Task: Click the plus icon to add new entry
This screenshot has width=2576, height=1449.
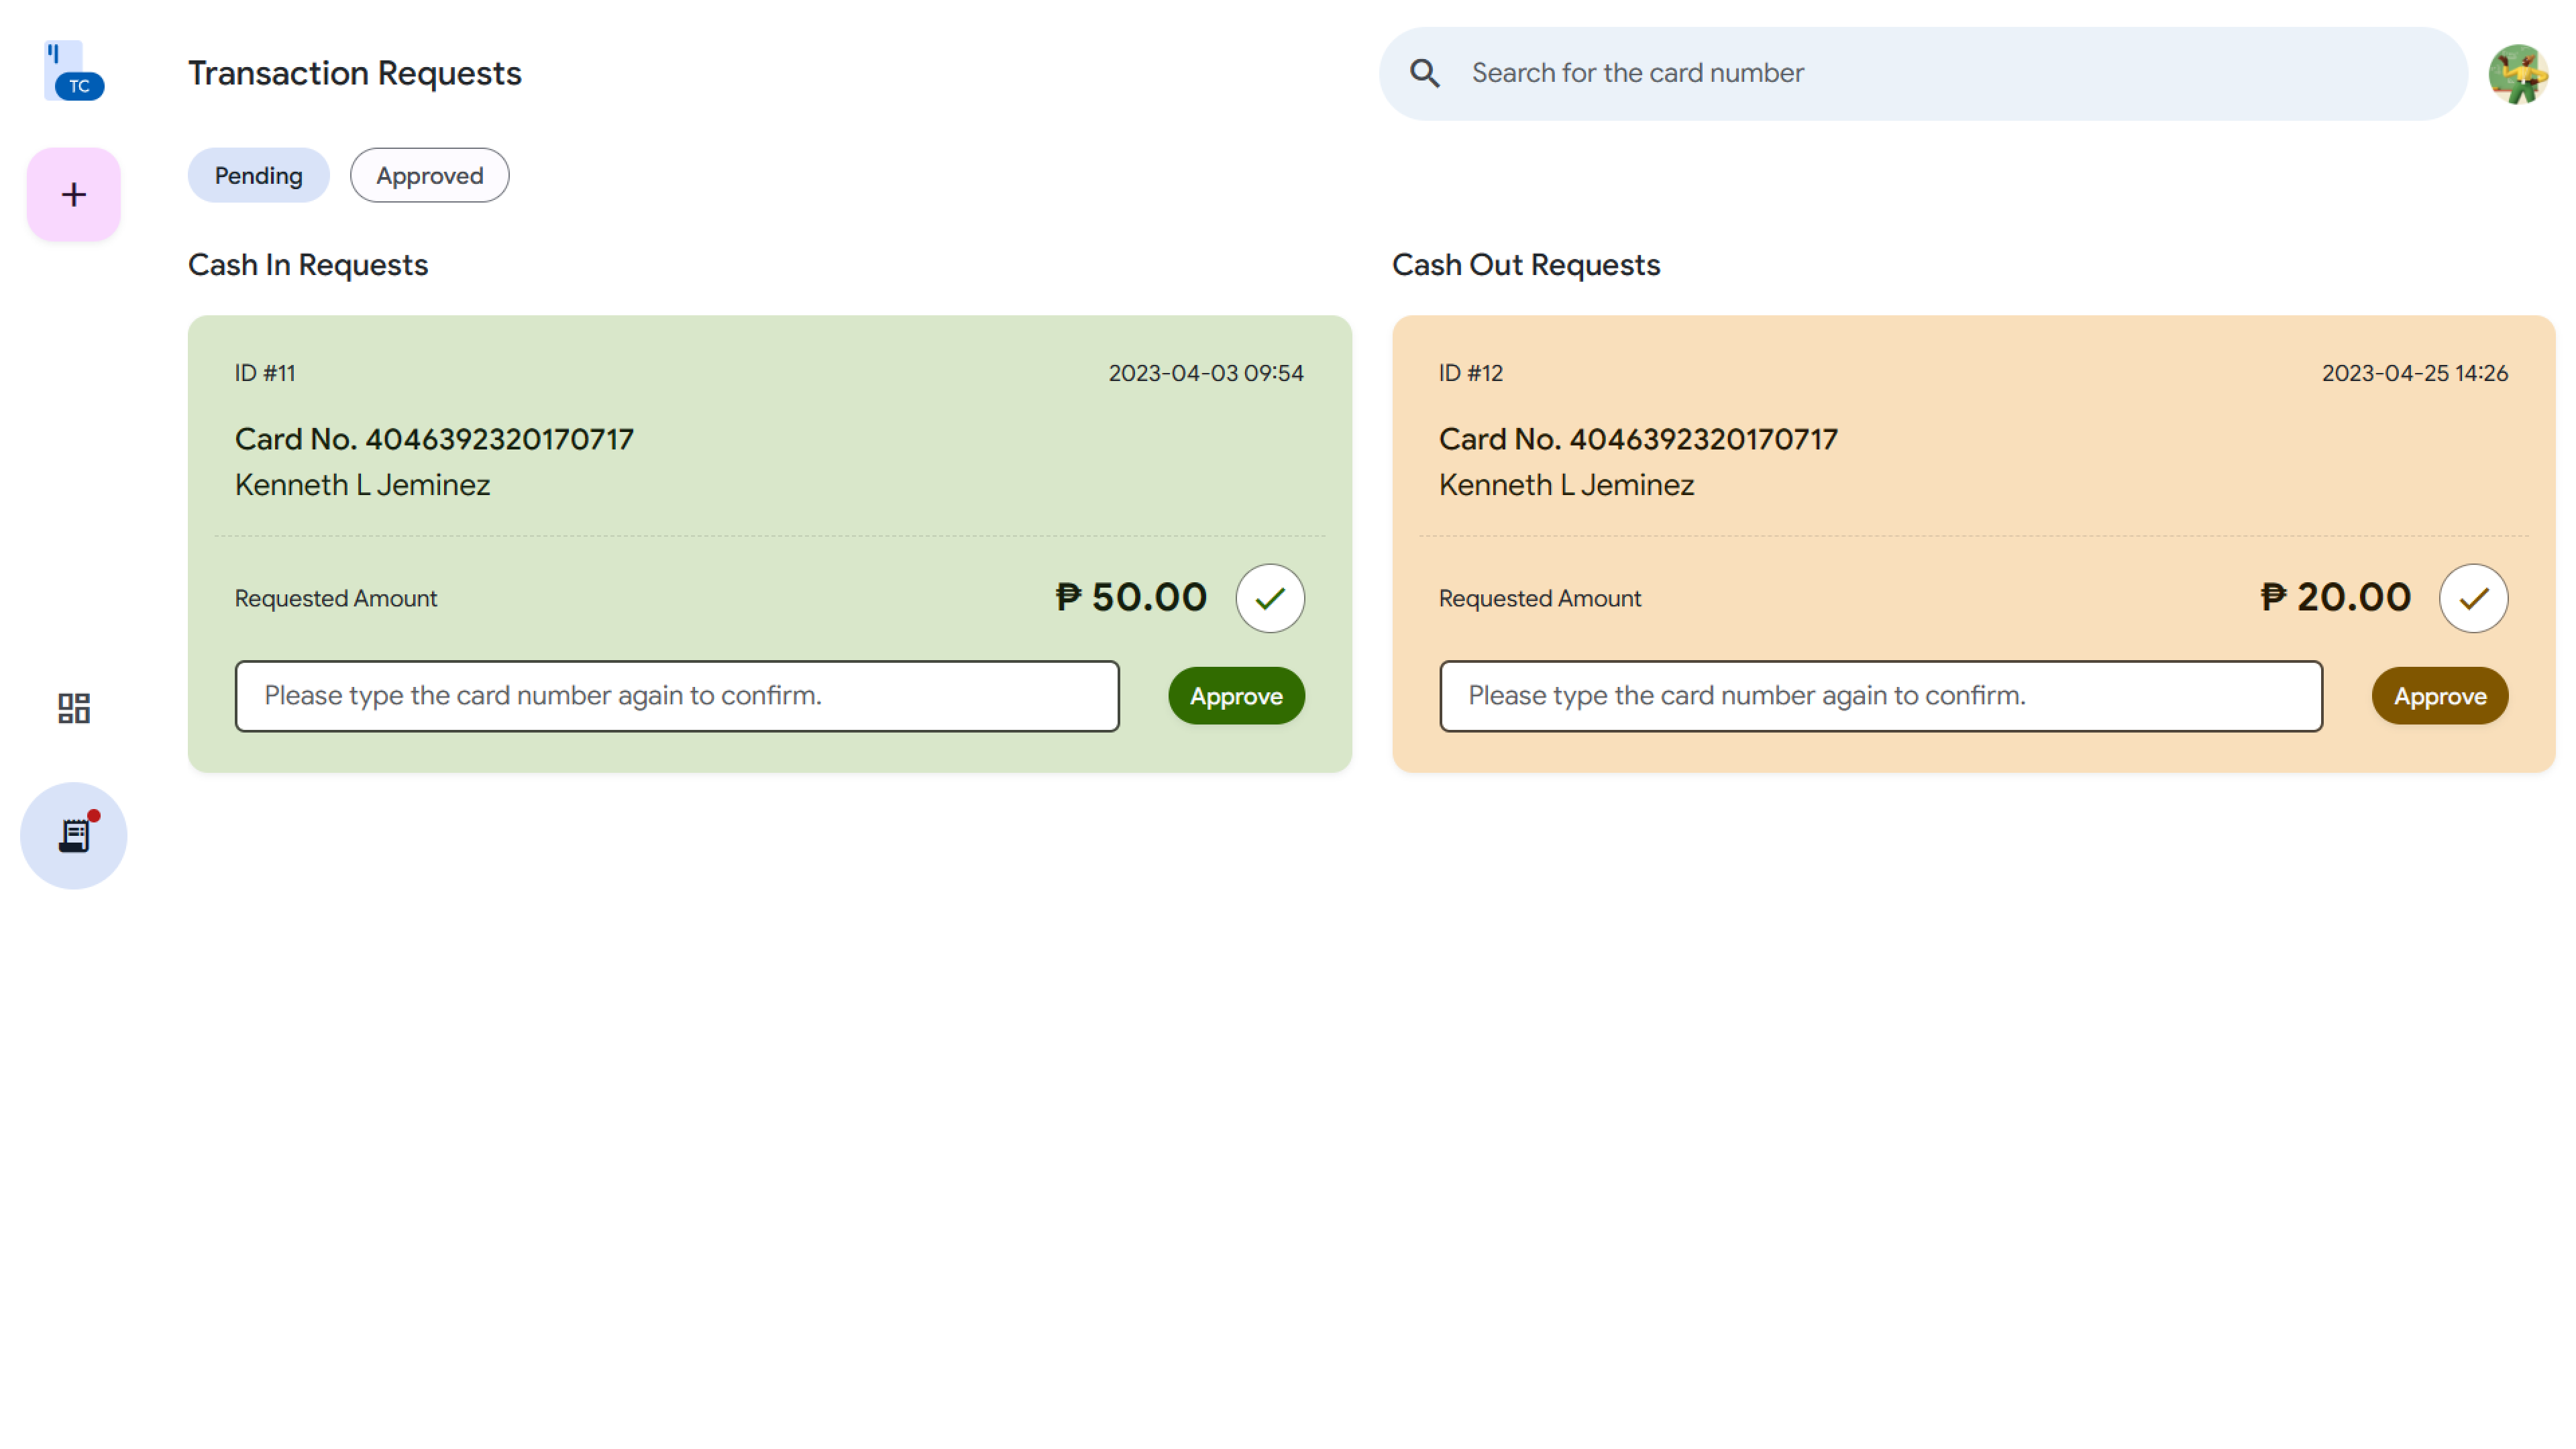Action: pos(73,194)
